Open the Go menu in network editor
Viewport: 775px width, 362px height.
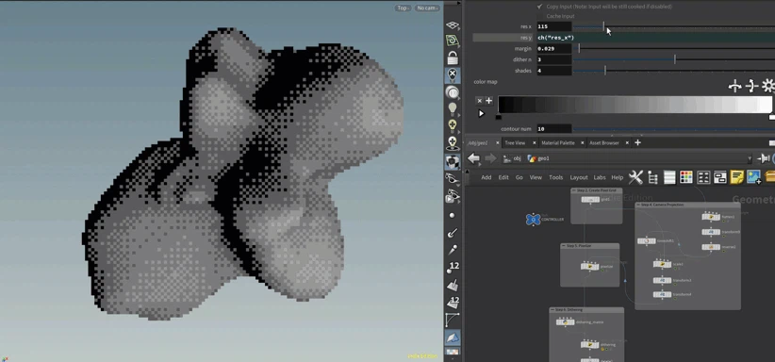(519, 177)
